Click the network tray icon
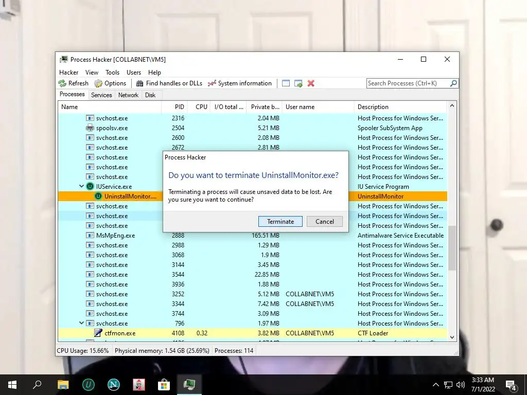Viewport: 527px width, 395px height. pyautogui.click(x=448, y=385)
